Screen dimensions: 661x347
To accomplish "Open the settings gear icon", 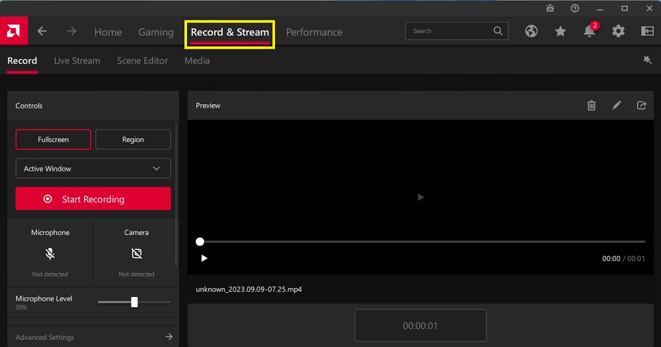I will click(x=618, y=31).
